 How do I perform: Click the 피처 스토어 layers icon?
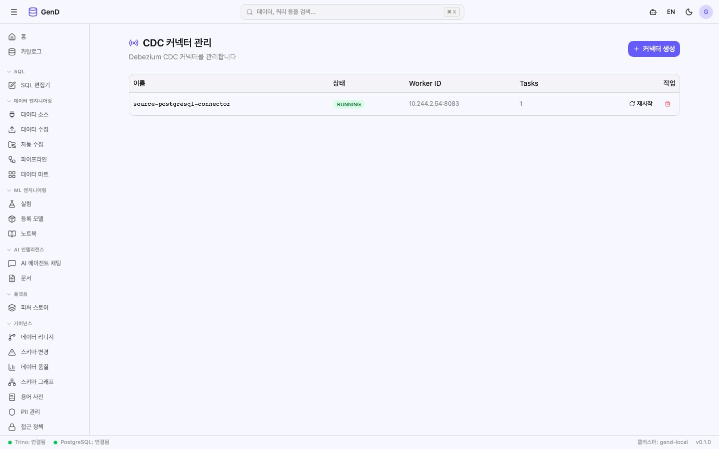click(x=12, y=308)
